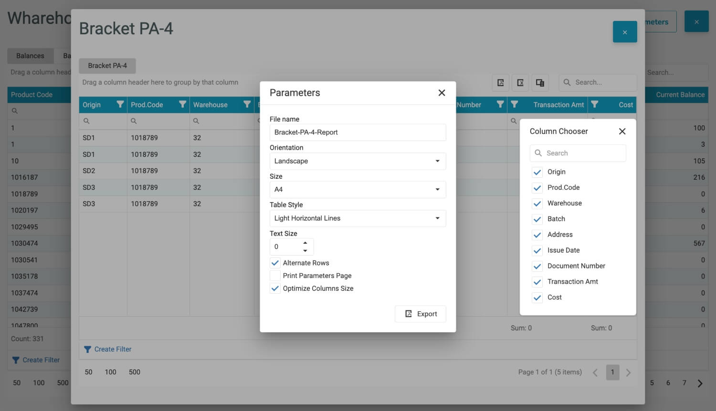Click the File name input field

coord(358,132)
